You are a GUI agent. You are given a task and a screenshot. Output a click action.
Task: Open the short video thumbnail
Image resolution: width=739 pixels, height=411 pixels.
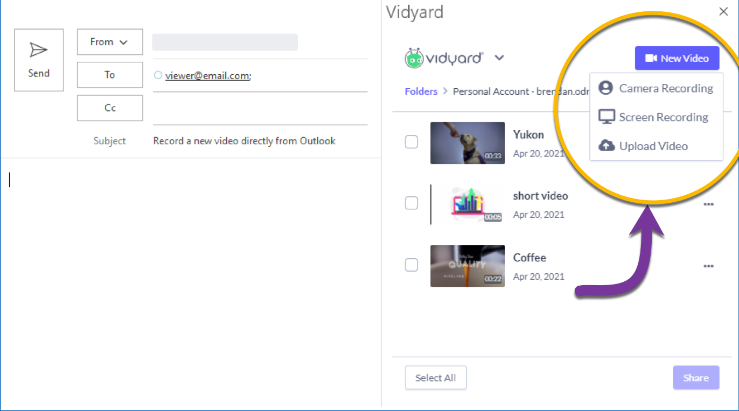(x=468, y=204)
